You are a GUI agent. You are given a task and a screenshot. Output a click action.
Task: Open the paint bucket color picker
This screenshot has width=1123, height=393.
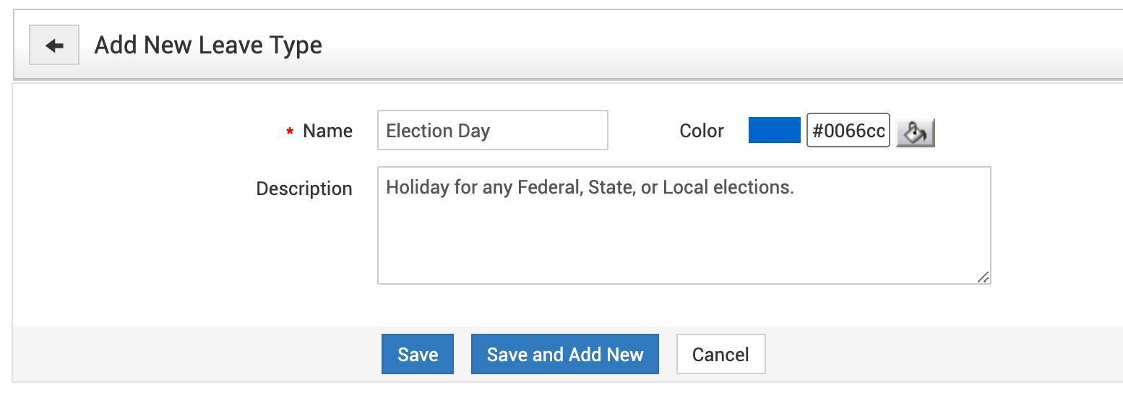915,131
